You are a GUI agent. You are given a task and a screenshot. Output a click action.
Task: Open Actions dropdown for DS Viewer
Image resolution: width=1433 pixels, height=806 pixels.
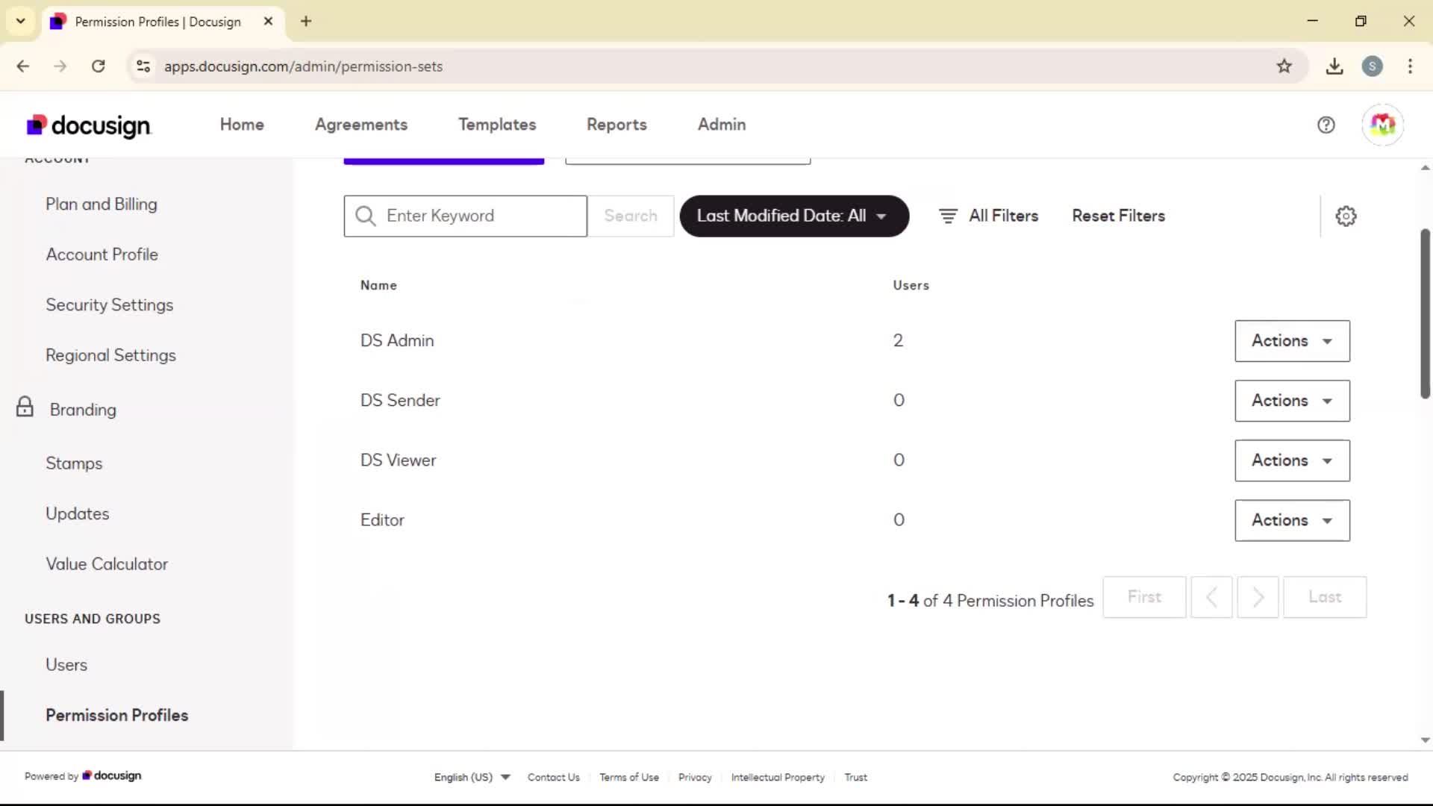pos(1292,460)
